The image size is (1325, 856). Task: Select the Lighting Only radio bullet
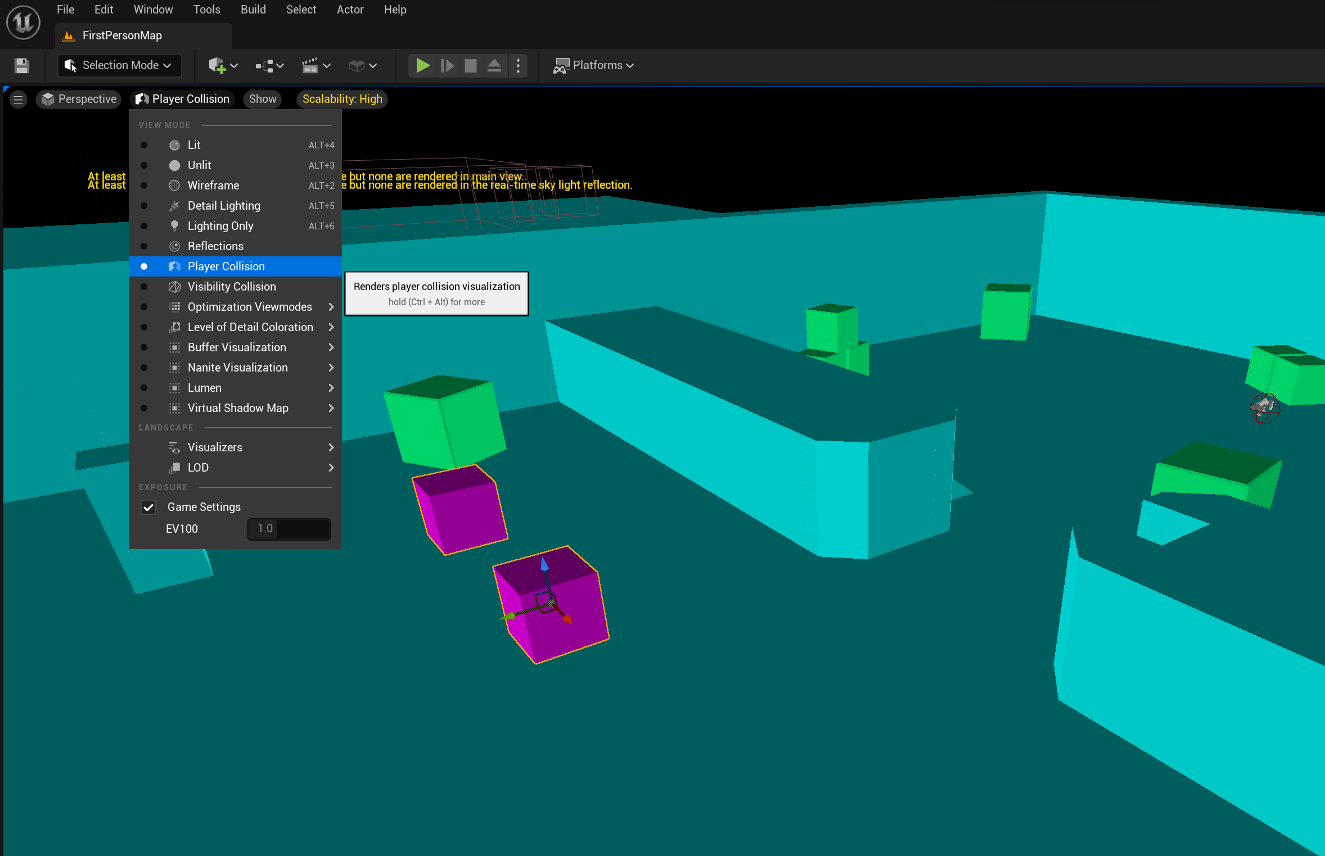(144, 226)
